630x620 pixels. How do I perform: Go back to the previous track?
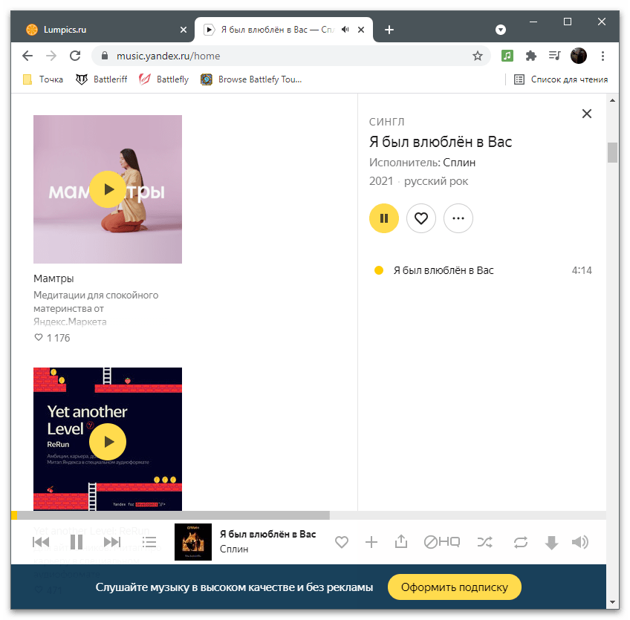41,542
